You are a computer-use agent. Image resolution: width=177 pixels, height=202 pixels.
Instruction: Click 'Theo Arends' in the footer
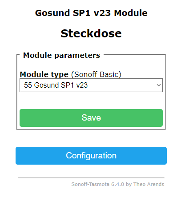click(149, 184)
